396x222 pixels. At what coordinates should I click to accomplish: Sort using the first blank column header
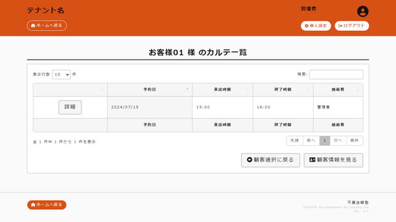click(70, 89)
